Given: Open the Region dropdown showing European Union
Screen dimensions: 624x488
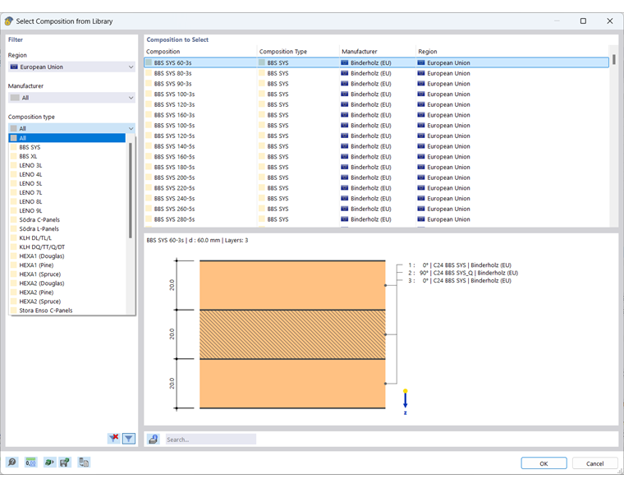Looking at the screenshot, I should (71, 67).
